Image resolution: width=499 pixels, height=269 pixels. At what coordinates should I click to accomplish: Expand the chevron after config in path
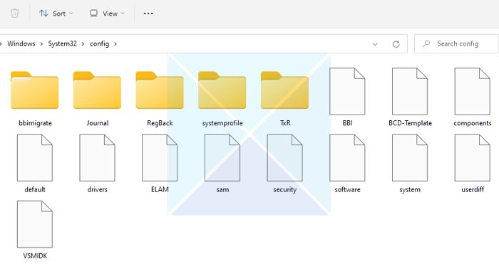115,44
